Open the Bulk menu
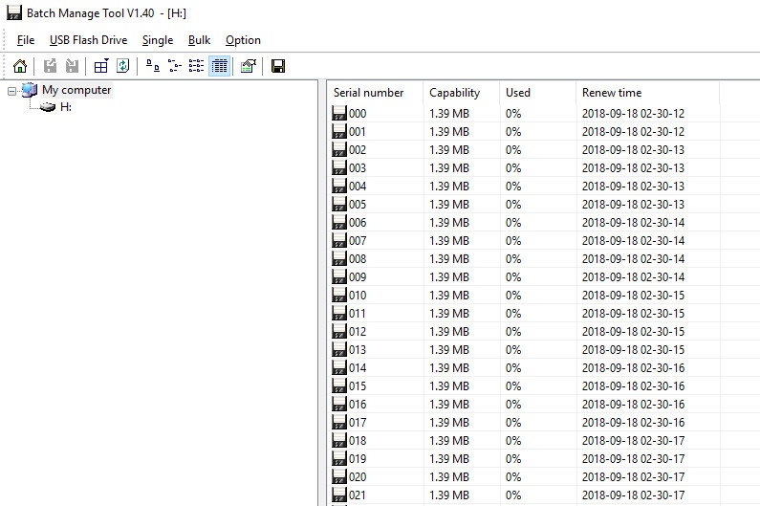The image size is (760, 506). pos(199,40)
